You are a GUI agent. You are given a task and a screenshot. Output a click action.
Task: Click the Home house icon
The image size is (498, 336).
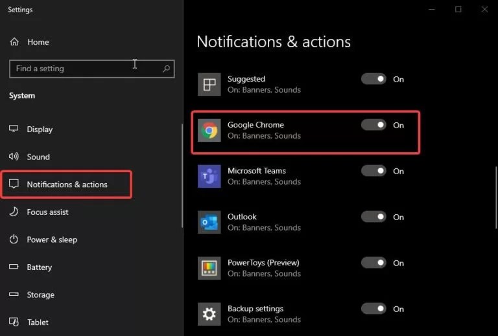click(x=14, y=42)
